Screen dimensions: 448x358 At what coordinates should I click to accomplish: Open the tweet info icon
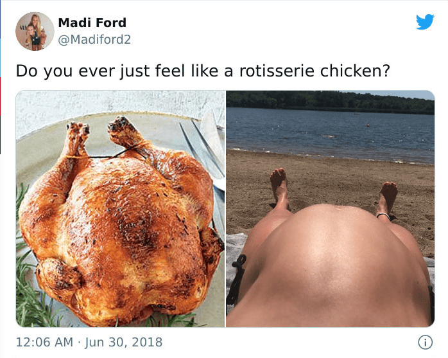[x=426, y=343]
